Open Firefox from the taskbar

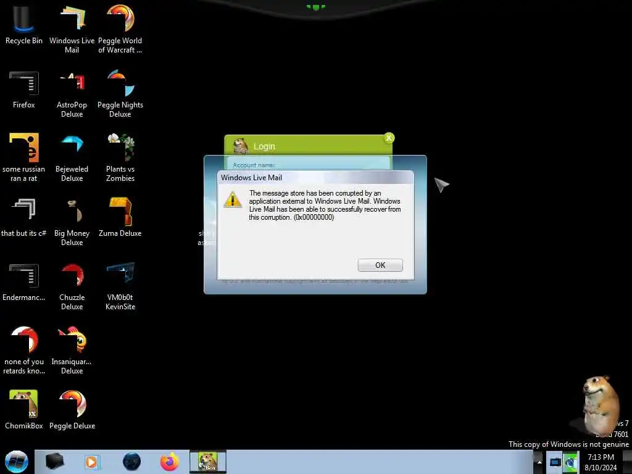pos(170,462)
